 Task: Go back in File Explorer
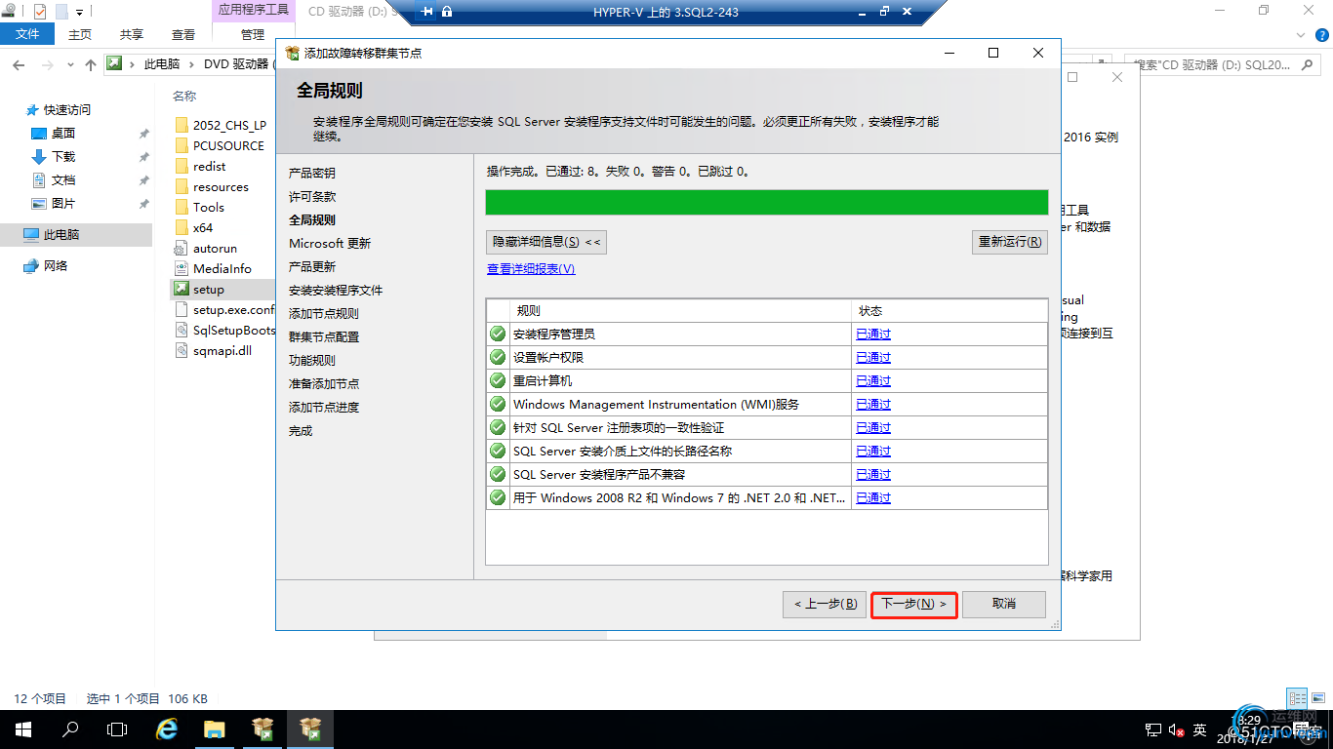[19, 64]
